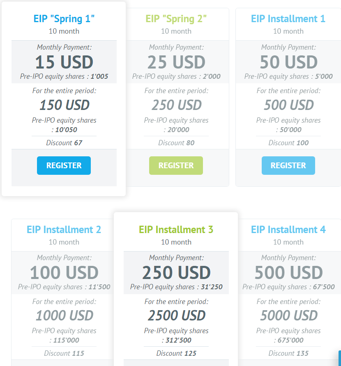The image size is (341, 366).
Task: Open the EIP Installment 4 title
Action: pos(288,230)
